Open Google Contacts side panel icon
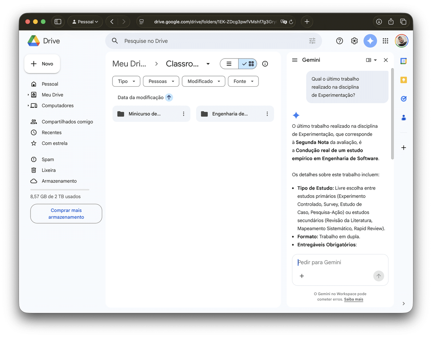The height and width of the screenshot is (338, 432). (x=404, y=117)
